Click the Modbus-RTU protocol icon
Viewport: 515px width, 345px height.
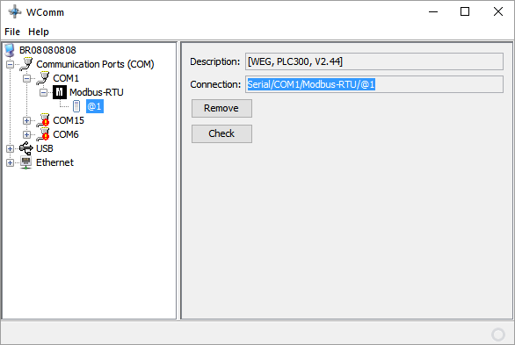(x=60, y=92)
